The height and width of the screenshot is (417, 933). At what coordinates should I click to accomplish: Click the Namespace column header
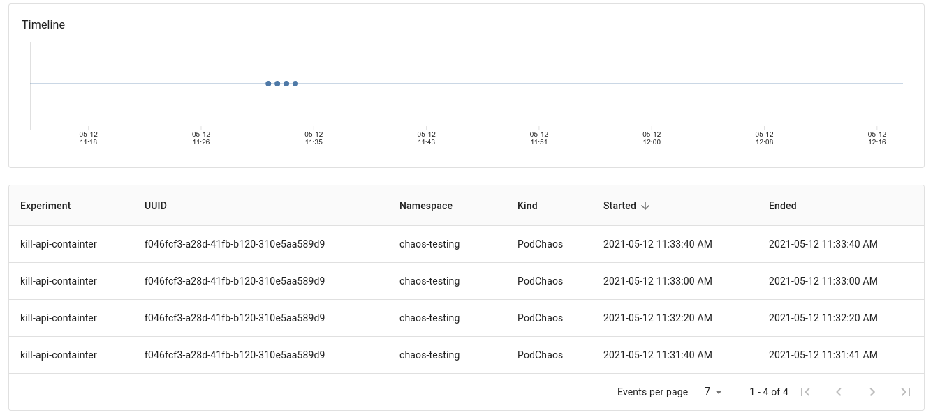[426, 206]
